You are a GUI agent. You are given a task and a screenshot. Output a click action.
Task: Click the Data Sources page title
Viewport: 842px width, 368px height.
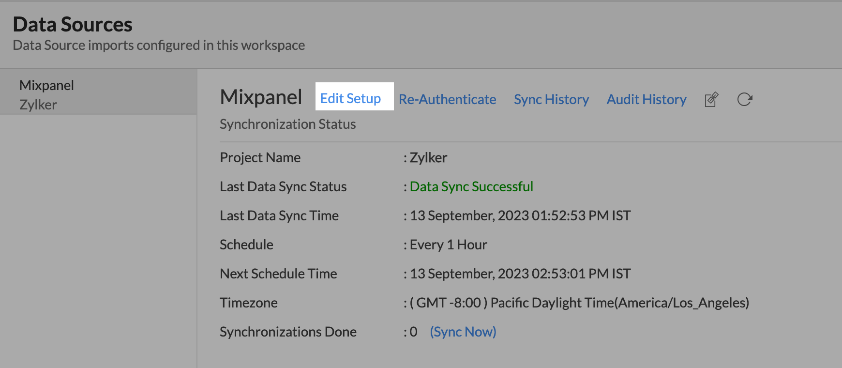[73, 24]
